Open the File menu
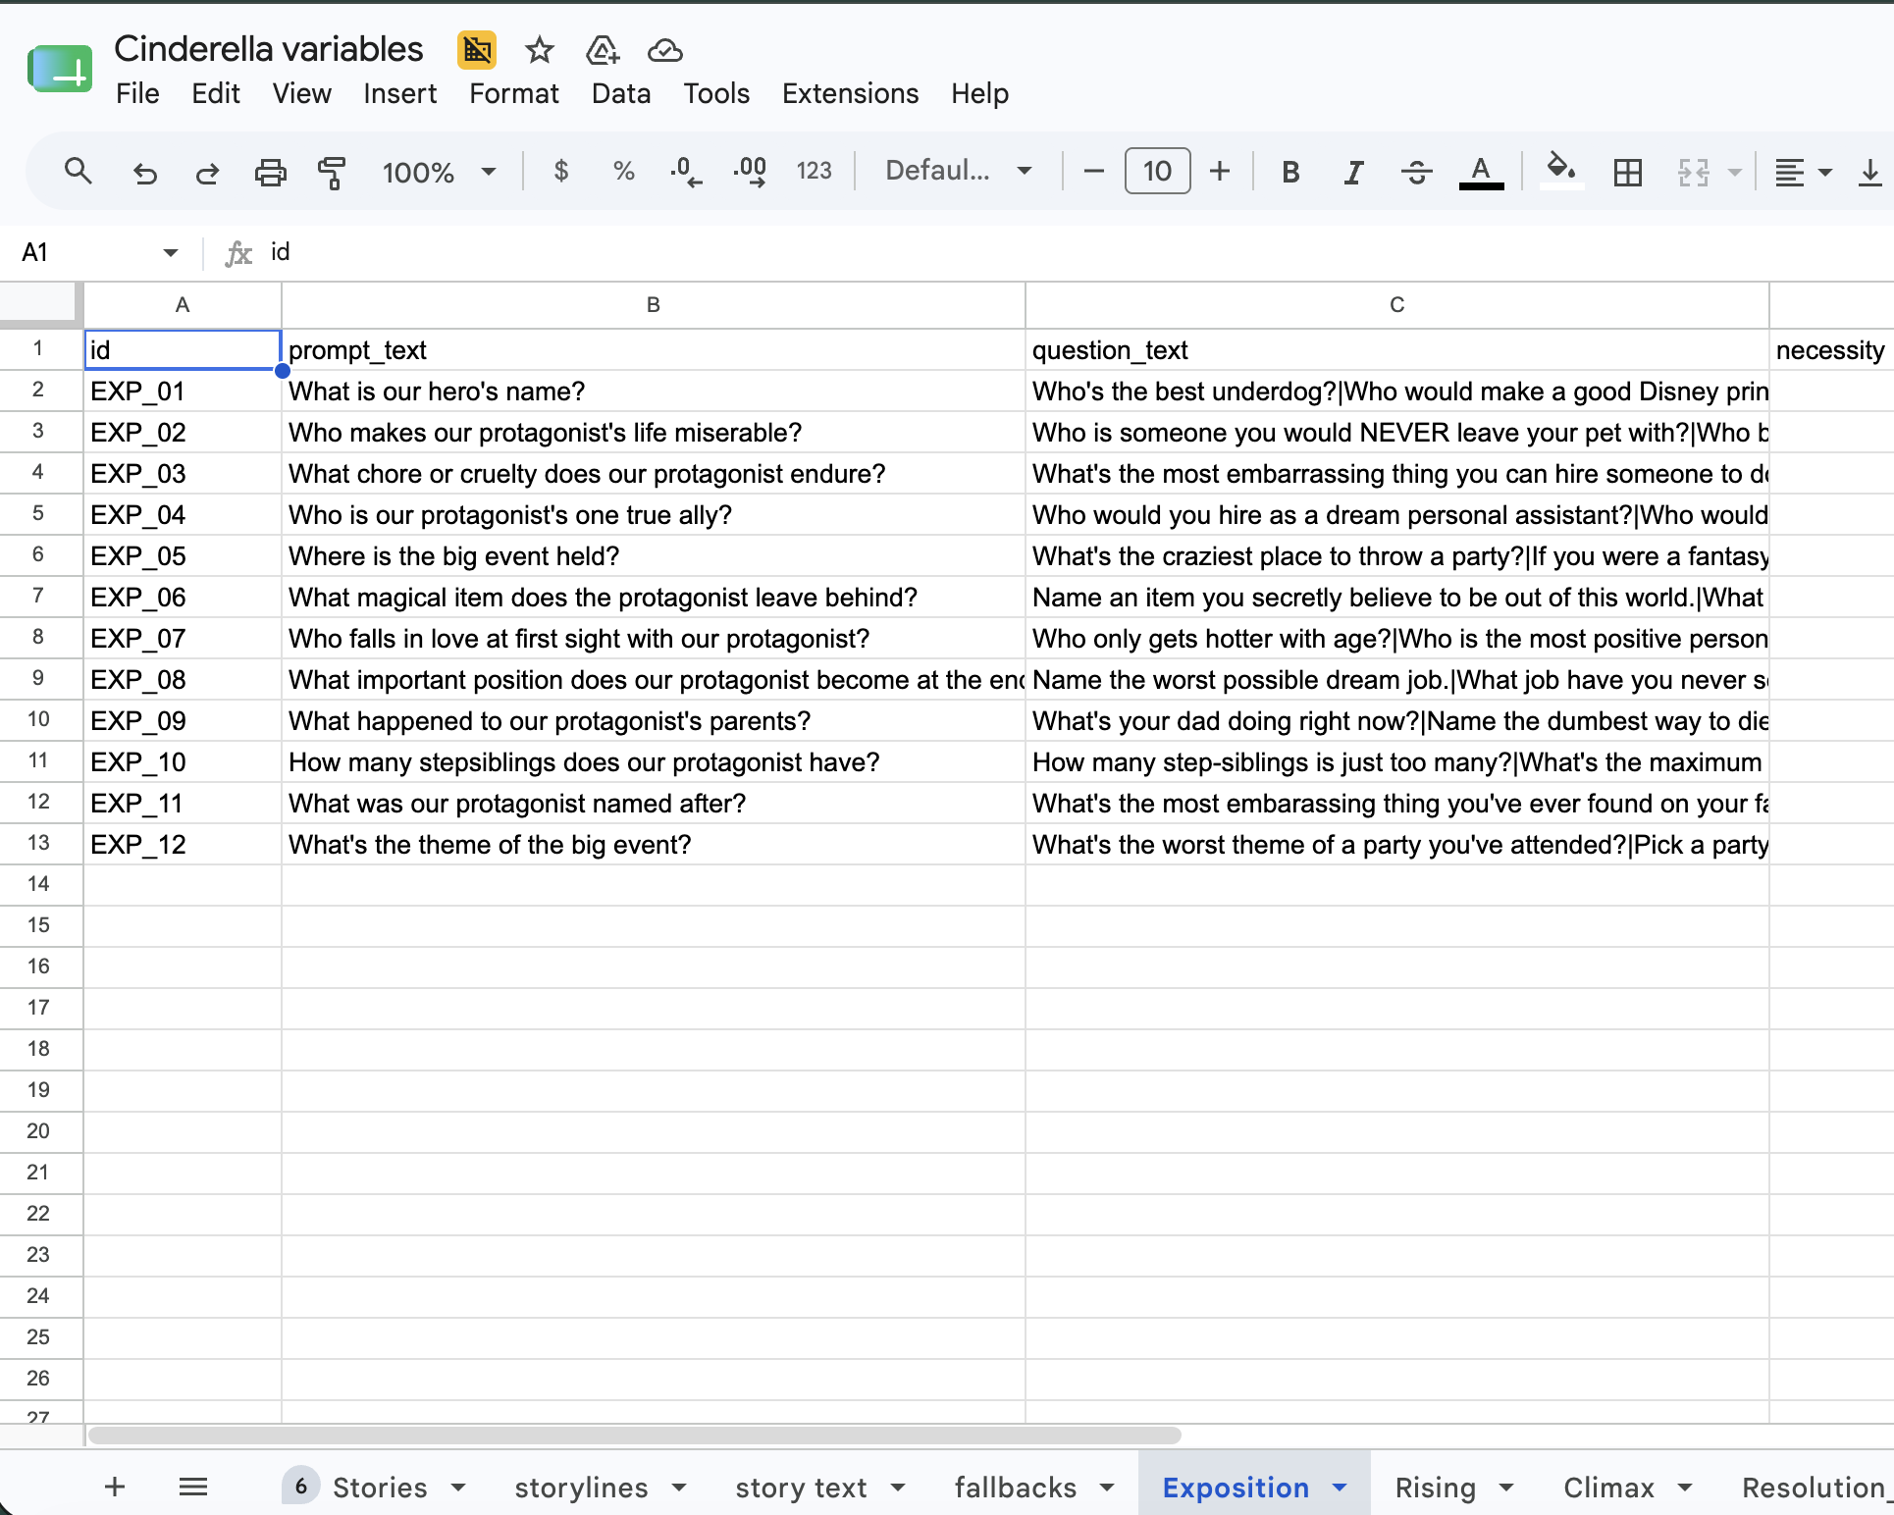 pyautogui.click(x=137, y=94)
